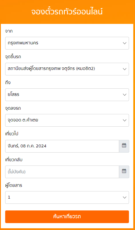Click the chevron arrow in the จาก field
Screen dimensions: 135x230
[x=125, y=43]
